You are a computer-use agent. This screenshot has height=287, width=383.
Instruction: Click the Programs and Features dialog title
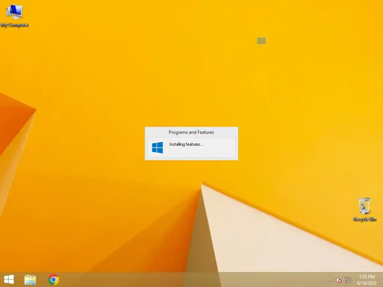pyautogui.click(x=191, y=132)
